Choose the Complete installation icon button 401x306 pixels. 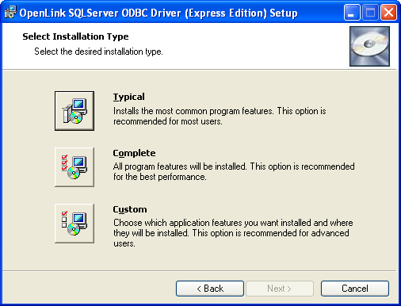click(74, 167)
